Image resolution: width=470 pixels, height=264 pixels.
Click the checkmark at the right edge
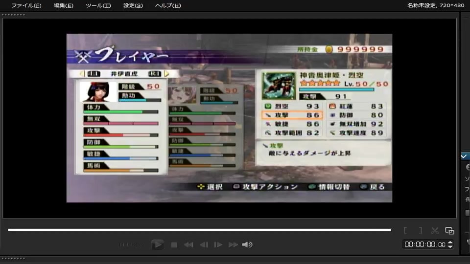point(464,156)
